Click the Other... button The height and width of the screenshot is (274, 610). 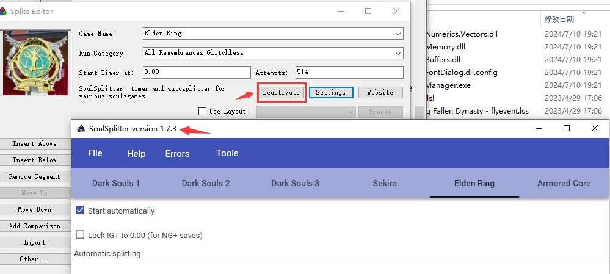[x=35, y=259]
